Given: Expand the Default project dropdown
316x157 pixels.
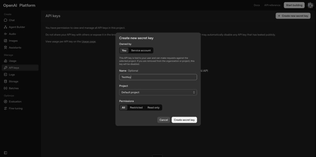Looking at the screenshot, I should point(158,92).
